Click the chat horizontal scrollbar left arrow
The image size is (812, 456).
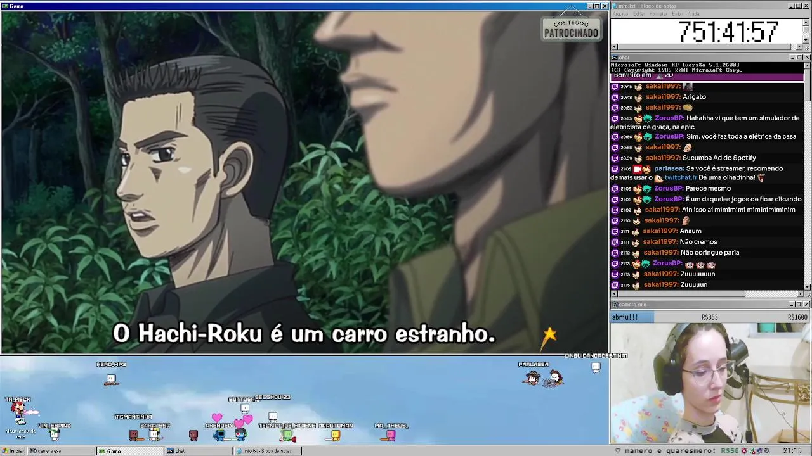(x=614, y=294)
